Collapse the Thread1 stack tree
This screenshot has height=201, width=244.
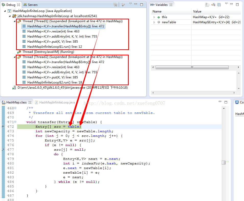click(x=15, y=21)
